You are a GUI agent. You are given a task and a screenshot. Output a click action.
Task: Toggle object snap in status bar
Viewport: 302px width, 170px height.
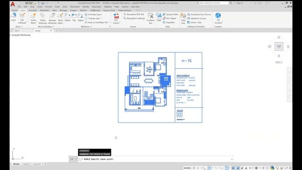(226, 168)
